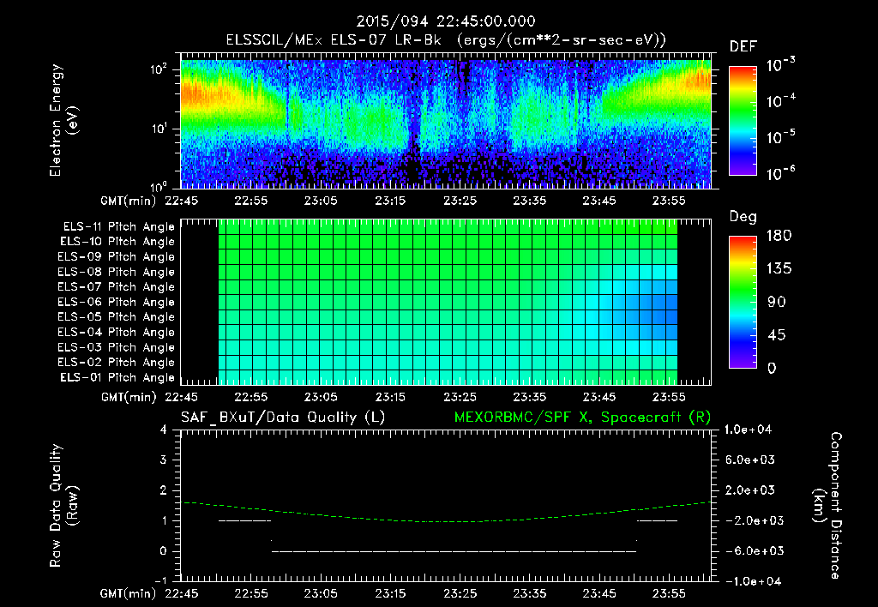The image size is (878, 607).
Task: Click 23:25 tick under the spectrogram
Action: (460, 201)
